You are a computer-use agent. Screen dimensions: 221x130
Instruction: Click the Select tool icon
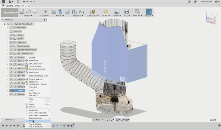[148, 12]
